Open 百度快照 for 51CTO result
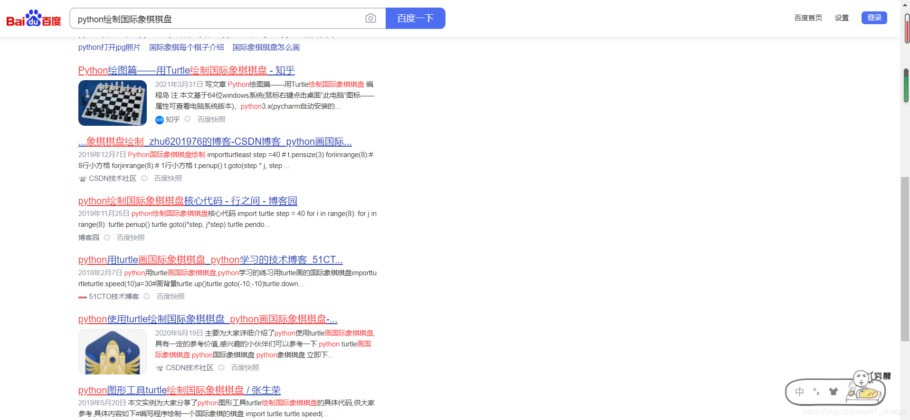 tap(171, 297)
